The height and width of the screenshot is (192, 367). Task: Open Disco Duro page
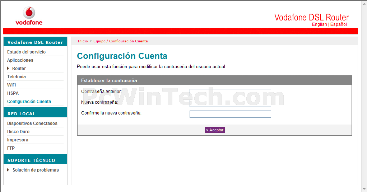[x=18, y=132]
